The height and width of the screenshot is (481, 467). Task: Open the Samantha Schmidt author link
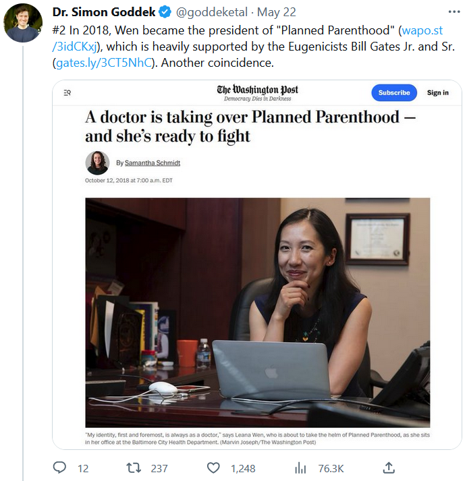(153, 163)
